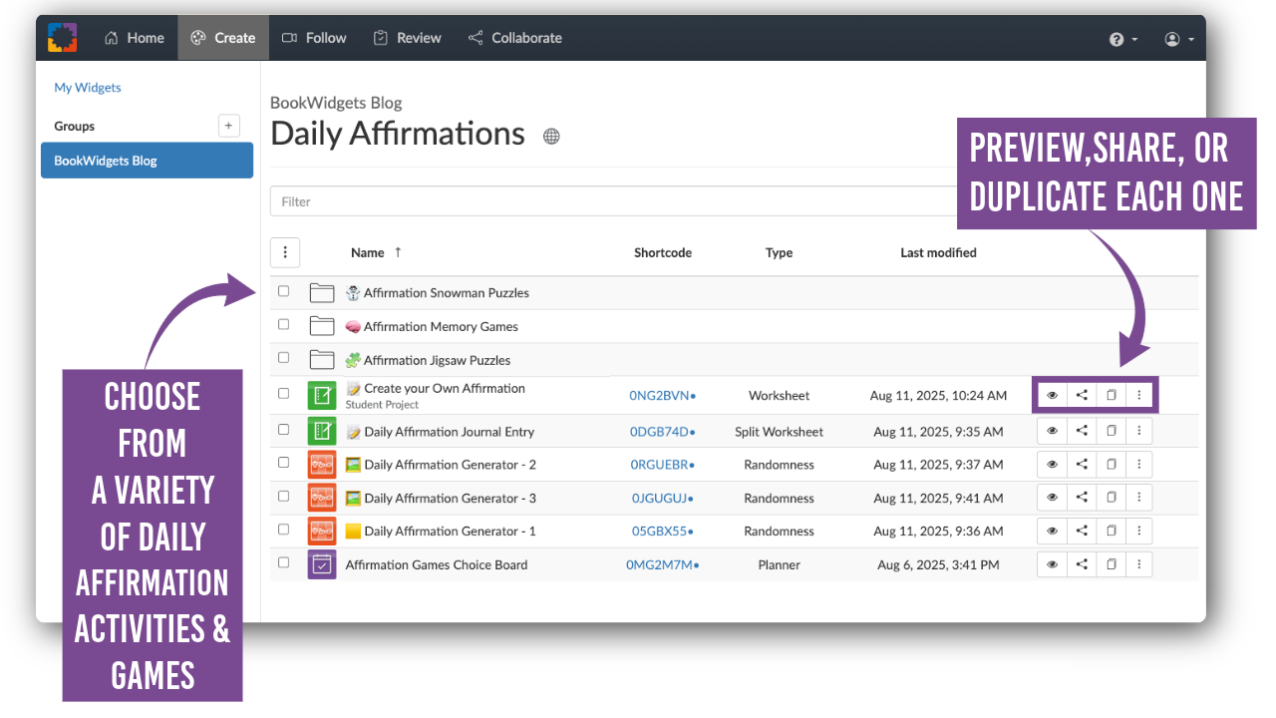The width and height of the screenshot is (1276, 718).
Task: Open more options for Affirmation Games Choice Board
Action: point(1138,564)
